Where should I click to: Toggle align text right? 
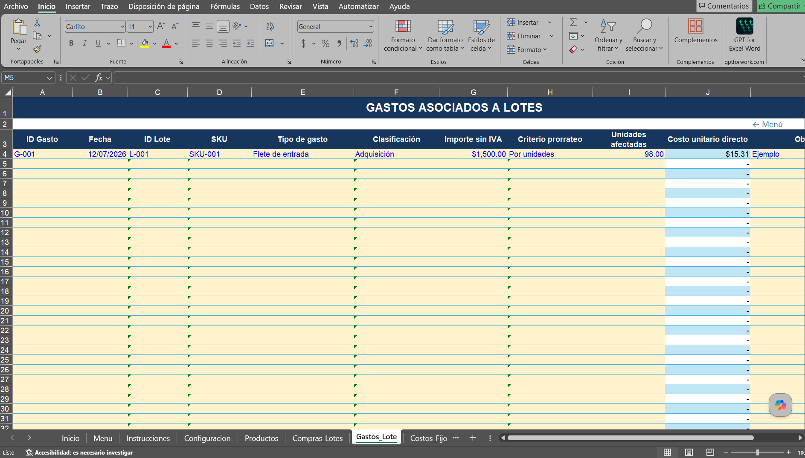(223, 43)
